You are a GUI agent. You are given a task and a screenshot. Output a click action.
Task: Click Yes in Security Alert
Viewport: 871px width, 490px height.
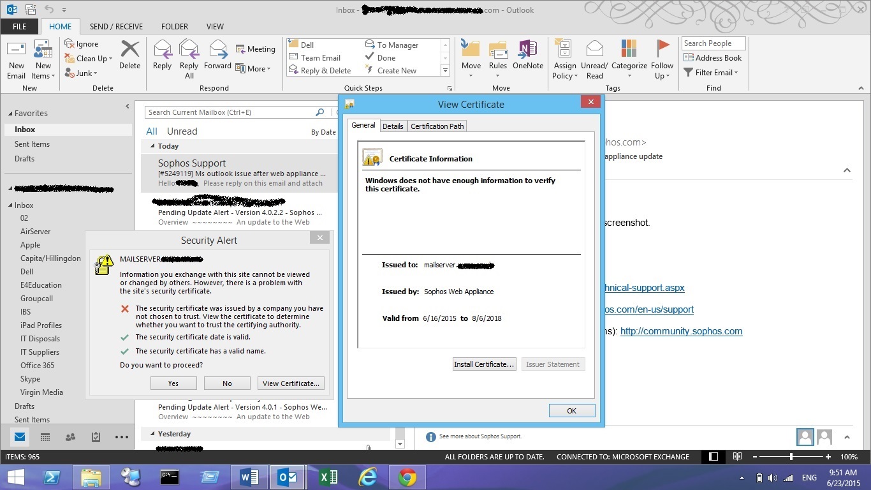pos(173,383)
